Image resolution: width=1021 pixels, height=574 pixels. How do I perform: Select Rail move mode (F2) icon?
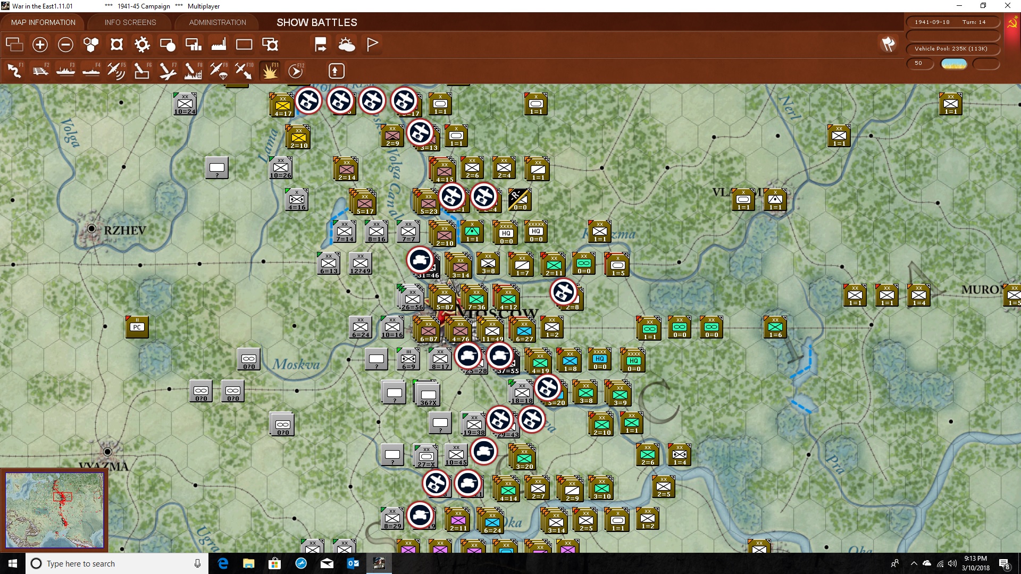point(40,71)
